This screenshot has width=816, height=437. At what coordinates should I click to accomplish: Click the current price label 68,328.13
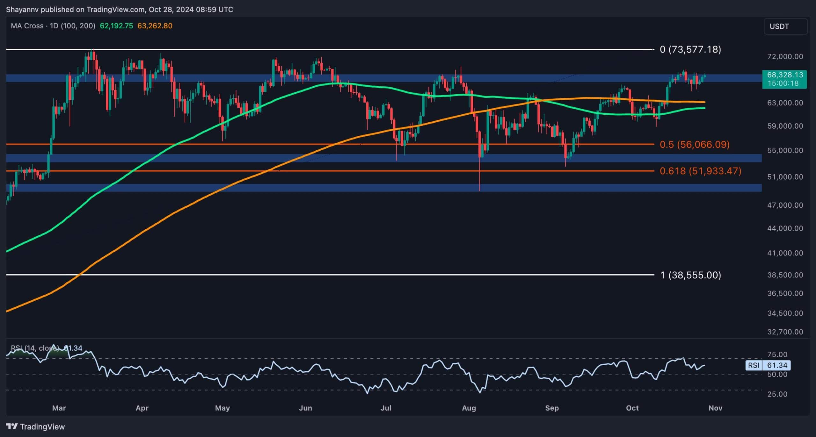[x=784, y=75]
